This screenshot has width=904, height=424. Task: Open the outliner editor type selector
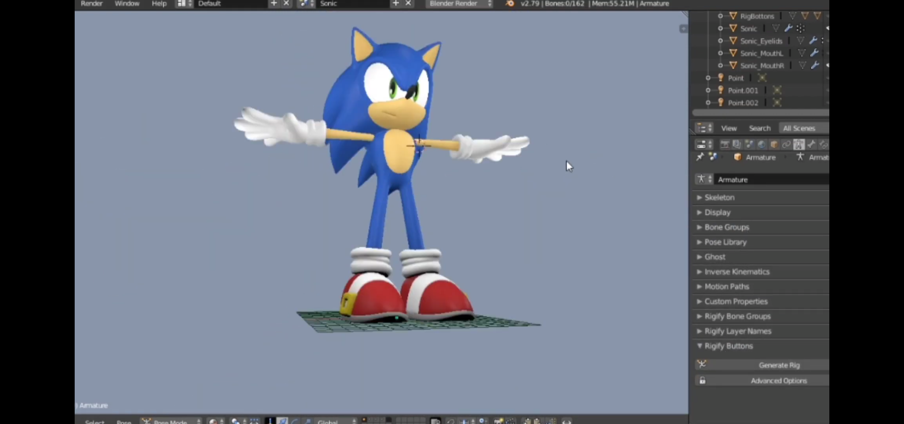704,128
